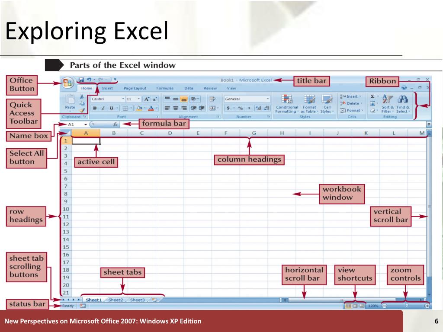Click the Percent Style icon
Viewport: 443px width, 332px height.
click(241, 108)
